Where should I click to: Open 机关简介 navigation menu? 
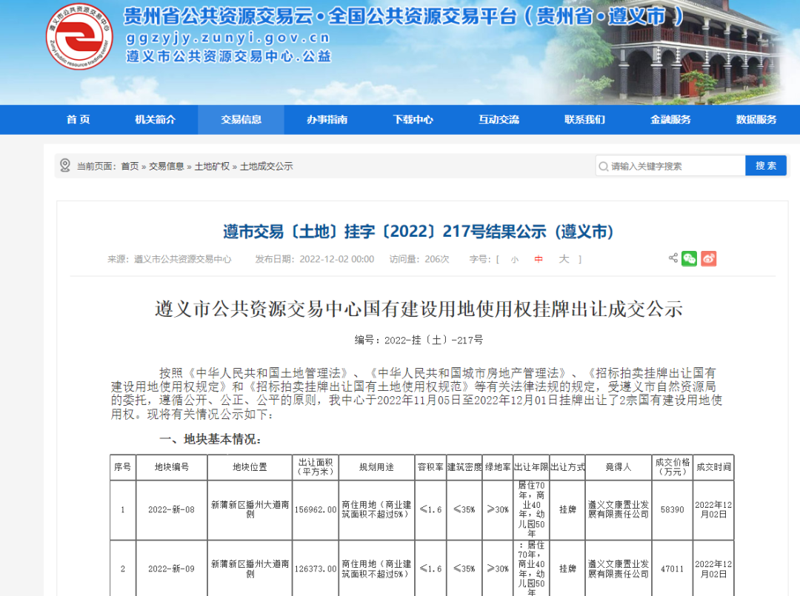coord(156,120)
